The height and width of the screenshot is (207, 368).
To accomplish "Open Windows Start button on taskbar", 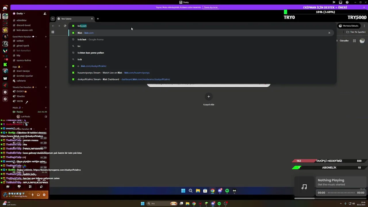I will pos(143,204).
